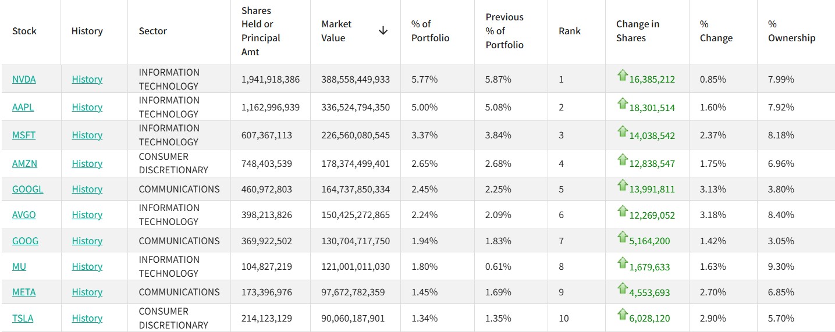
Task: Click the Rank column header
Action: [x=570, y=31]
